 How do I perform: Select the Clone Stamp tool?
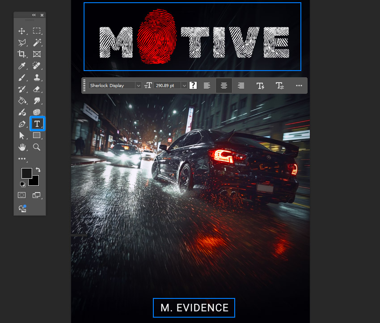pyautogui.click(x=37, y=77)
